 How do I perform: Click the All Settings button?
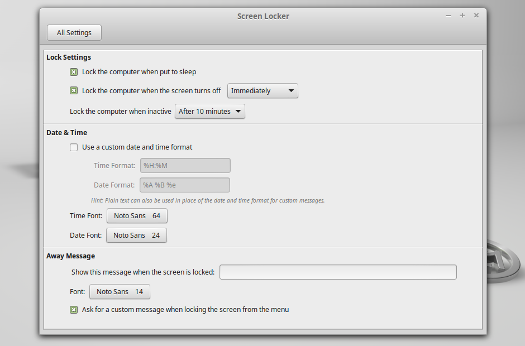tap(74, 32)
